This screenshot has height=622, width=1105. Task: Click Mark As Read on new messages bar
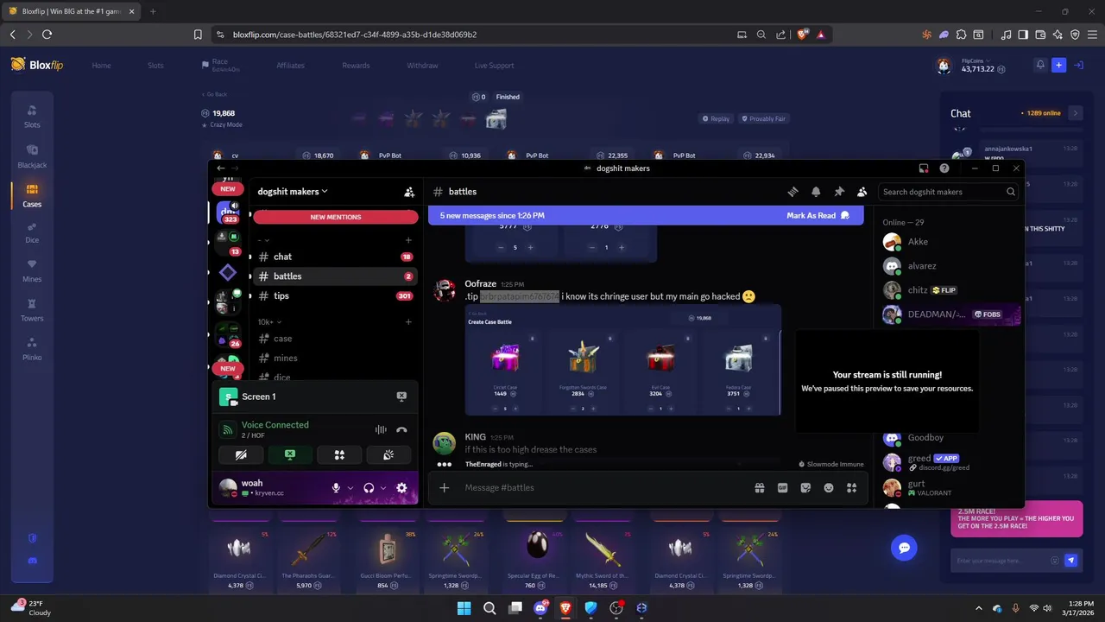coord(818,216)
